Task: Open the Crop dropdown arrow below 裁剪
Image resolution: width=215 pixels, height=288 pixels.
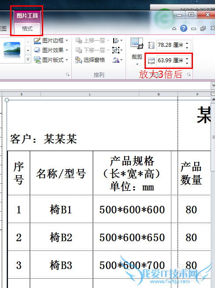Action: click(137, 64)
